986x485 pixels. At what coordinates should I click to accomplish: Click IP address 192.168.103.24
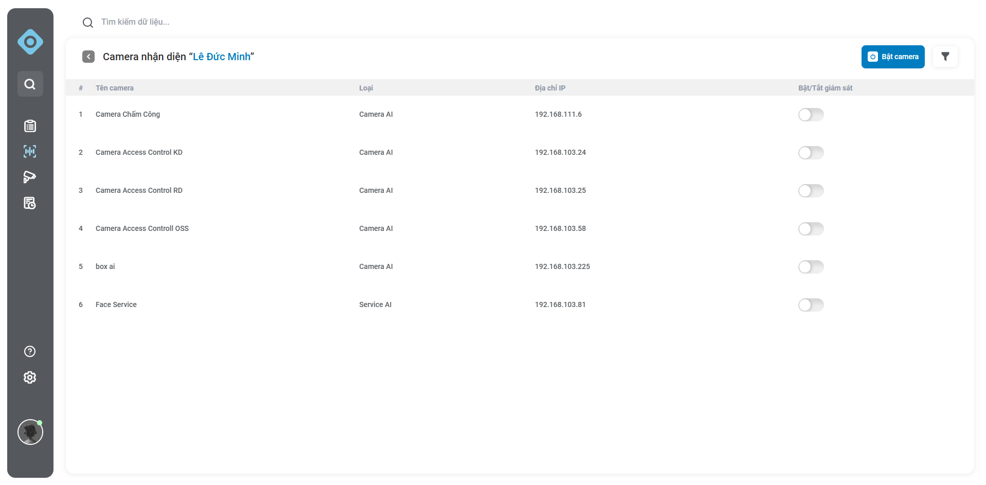point(560,152)
